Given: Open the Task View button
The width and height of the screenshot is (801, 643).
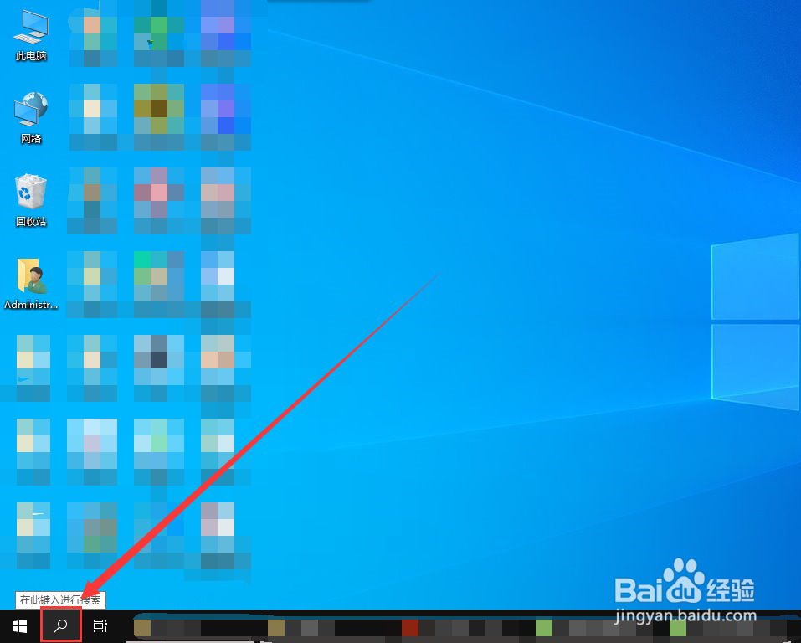Looking at the screenshot, I should 100,625.
